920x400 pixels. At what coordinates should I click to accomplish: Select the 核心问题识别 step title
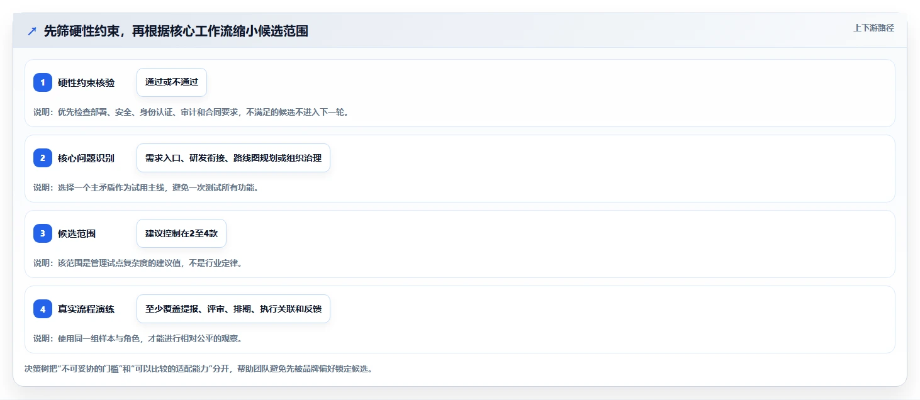[x=86, y=158]
